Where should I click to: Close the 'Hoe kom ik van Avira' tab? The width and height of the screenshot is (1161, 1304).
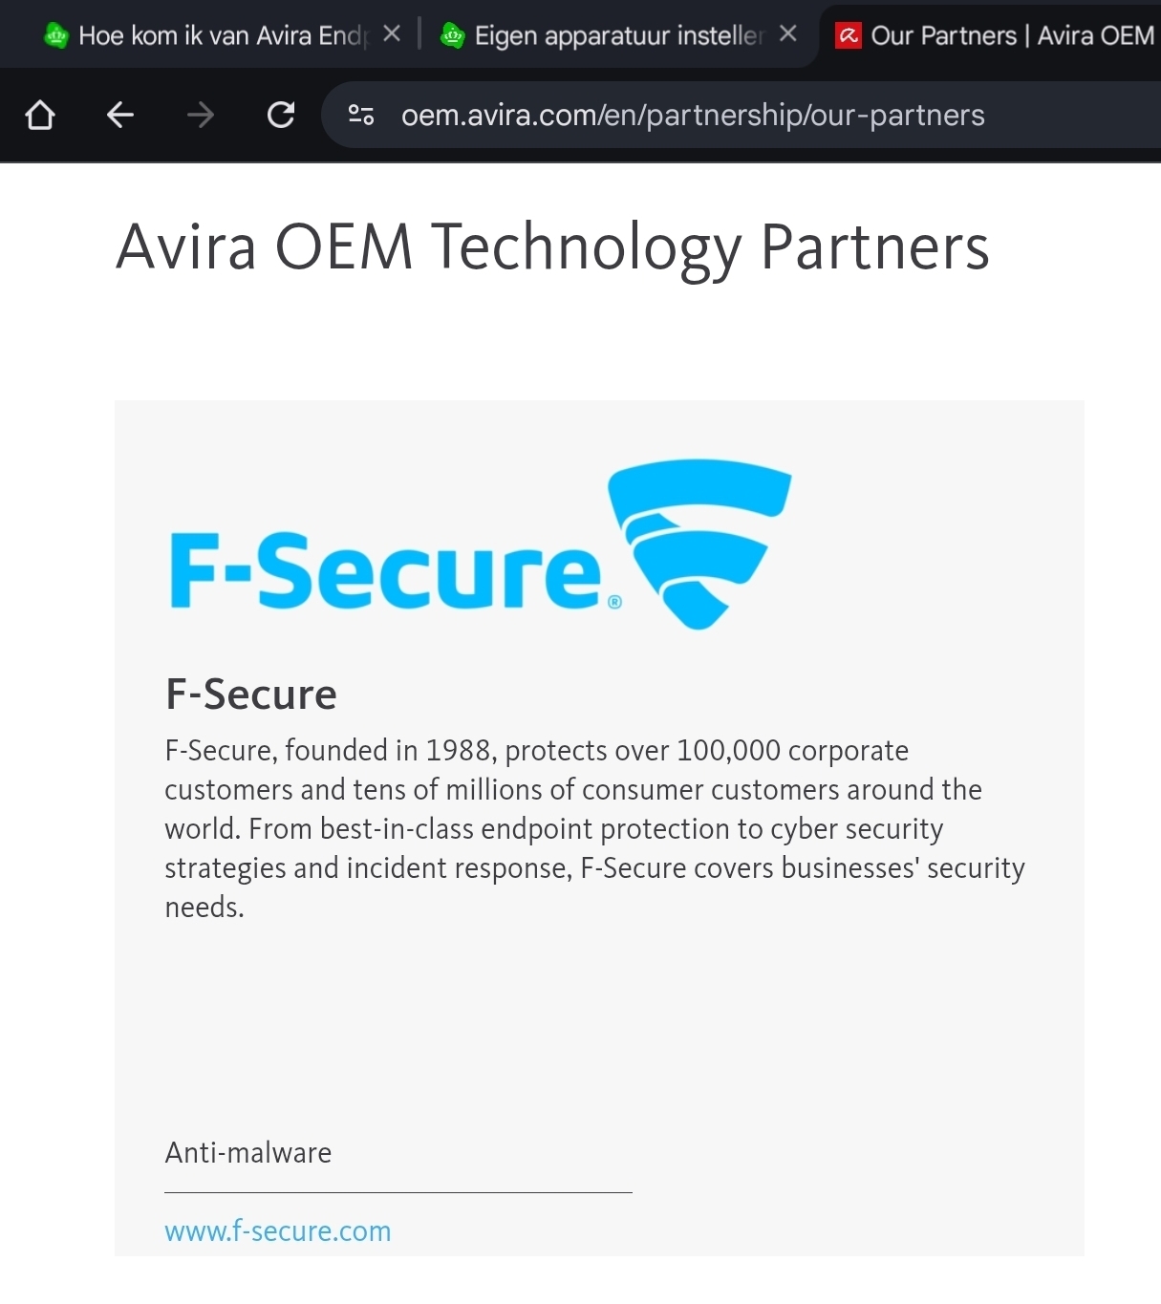pos(391,34)
